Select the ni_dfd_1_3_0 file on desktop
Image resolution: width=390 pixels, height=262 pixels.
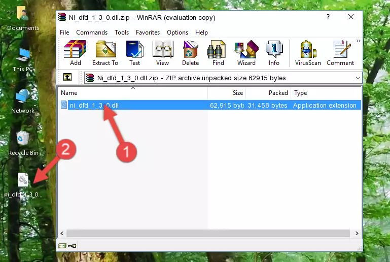coord(23,185)
